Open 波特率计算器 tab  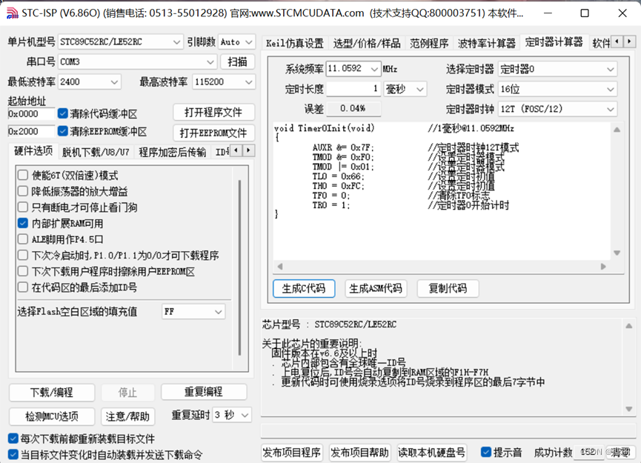[486, 43]
